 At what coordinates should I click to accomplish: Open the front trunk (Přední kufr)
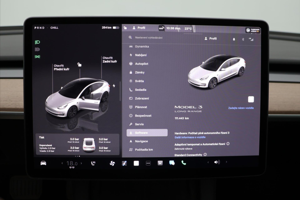click(x=61, y=67)
